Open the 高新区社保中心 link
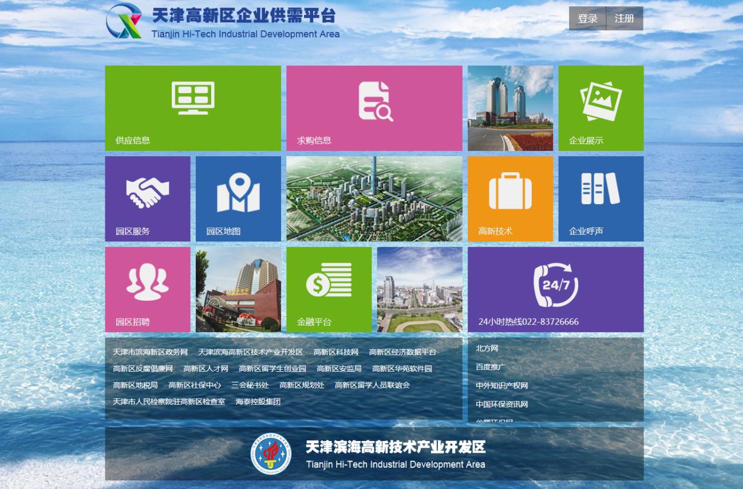743x489 pixels. coord(195,385)
